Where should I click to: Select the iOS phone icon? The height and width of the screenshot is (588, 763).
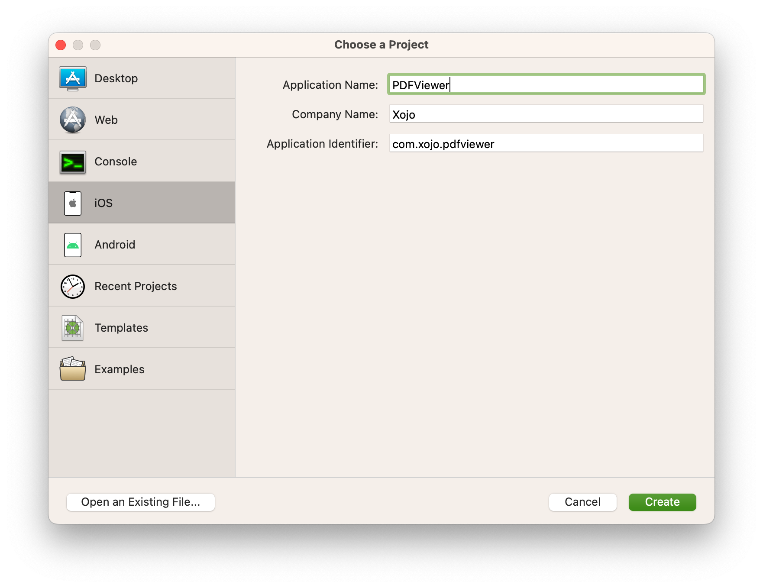pyautogui.click(x=73, y=203)
